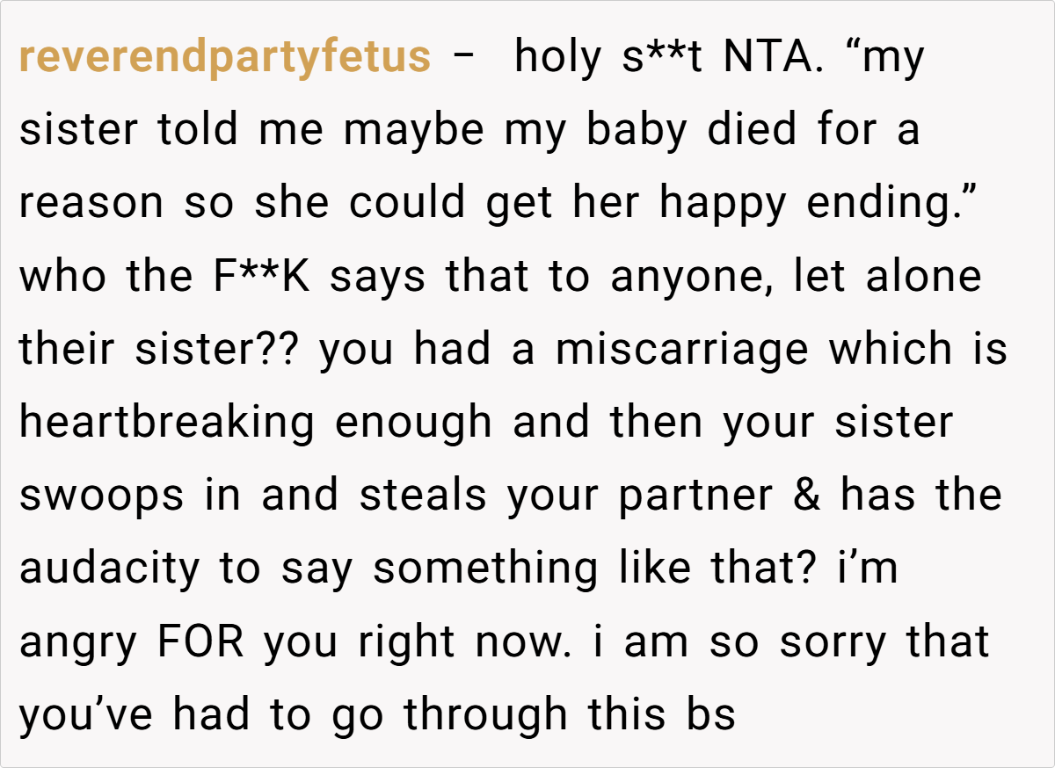Click the word "angry"
Image resolution: width=1055 pixels, height=768 pixels.
click(81, 643)
